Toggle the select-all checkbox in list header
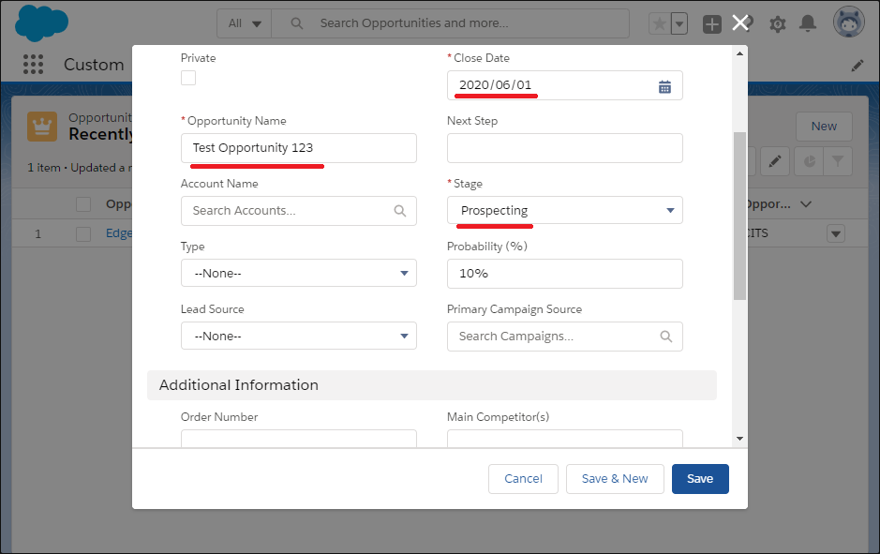 (x=83, y=204)
